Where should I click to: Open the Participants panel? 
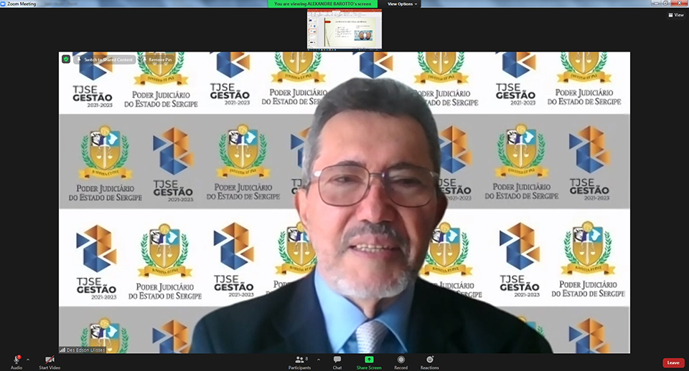click(299, 360)
